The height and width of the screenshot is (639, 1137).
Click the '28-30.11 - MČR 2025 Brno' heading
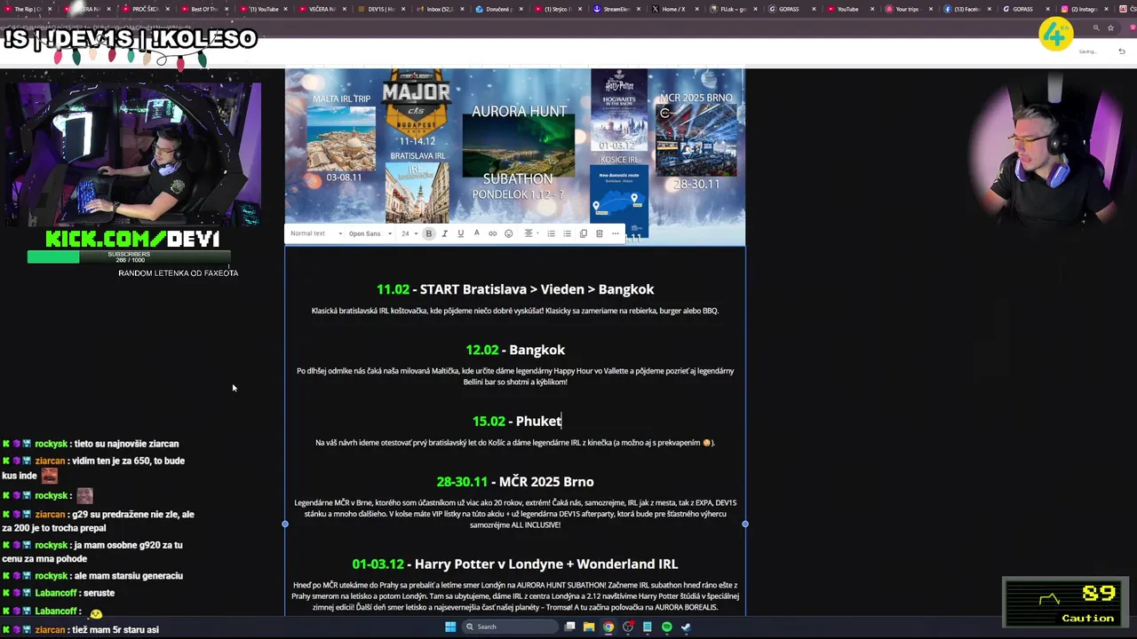tap(515, 482)
